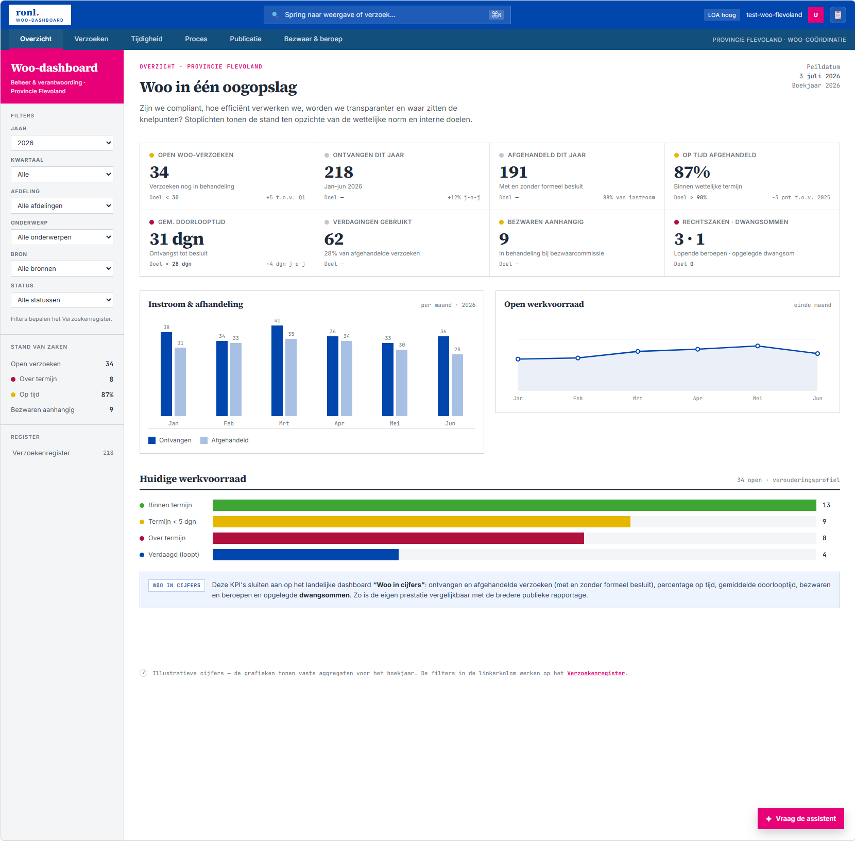855x841 pixels.
Task: Follow the Verzoekenregister link in footer
Action: coord(596,673)
